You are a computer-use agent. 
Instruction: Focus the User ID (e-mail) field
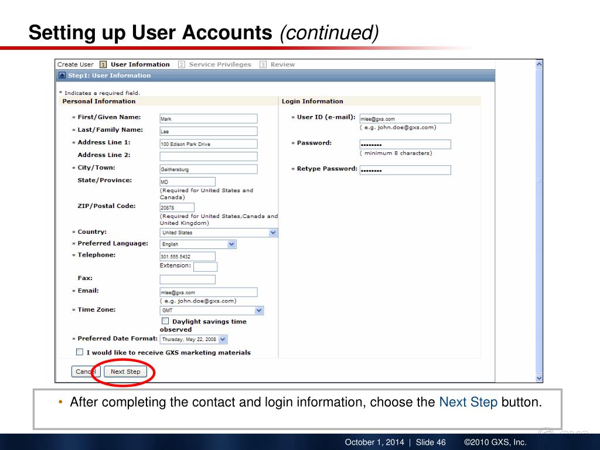coord(405,118)
